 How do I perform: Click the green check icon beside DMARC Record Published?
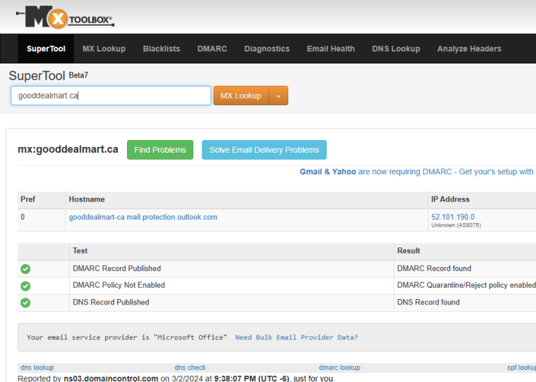[x=25, y=269]
